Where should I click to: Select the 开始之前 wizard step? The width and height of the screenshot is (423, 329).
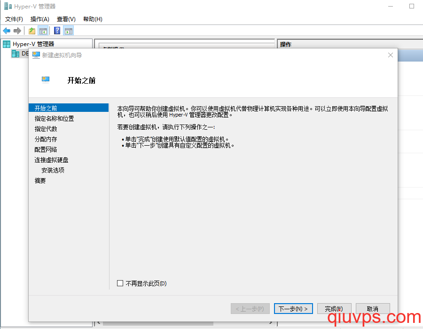69,108
